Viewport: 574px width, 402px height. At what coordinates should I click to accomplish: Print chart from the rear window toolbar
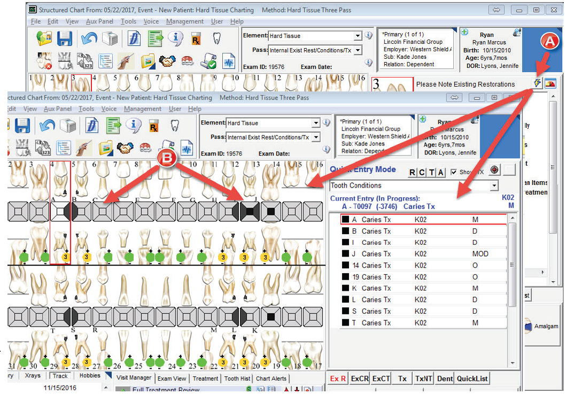coord(110,38)
